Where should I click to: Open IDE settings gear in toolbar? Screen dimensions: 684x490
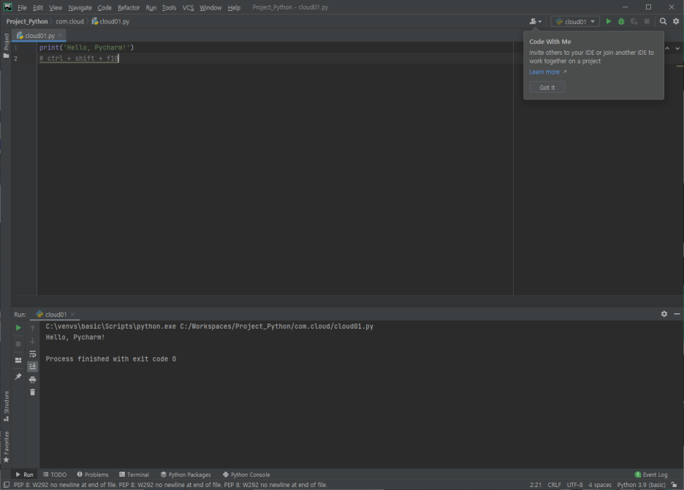(x=676, y=21)
